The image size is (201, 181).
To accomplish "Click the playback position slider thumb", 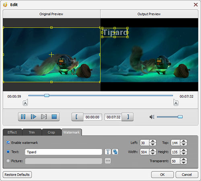I will pos(47,95).
